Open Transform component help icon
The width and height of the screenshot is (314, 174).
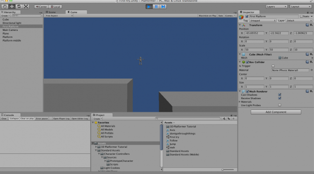point(307,25)
